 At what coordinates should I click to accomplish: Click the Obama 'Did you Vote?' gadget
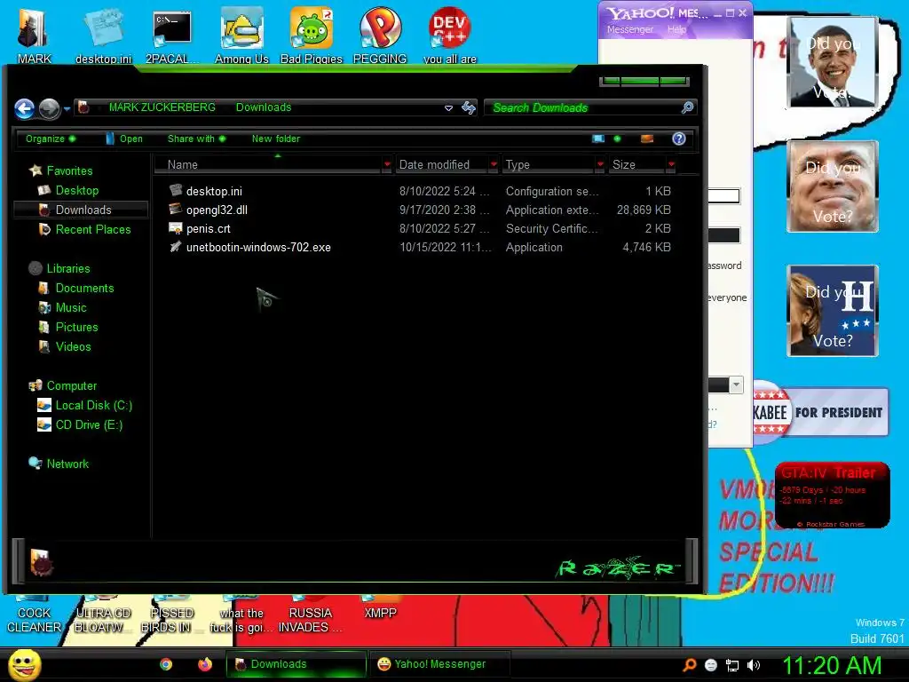[833, 61]
